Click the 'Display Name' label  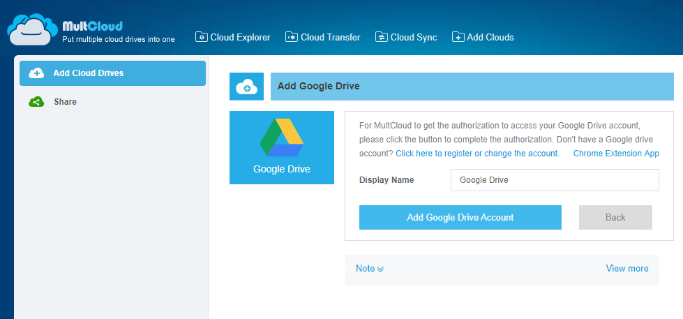coord(386,180)
